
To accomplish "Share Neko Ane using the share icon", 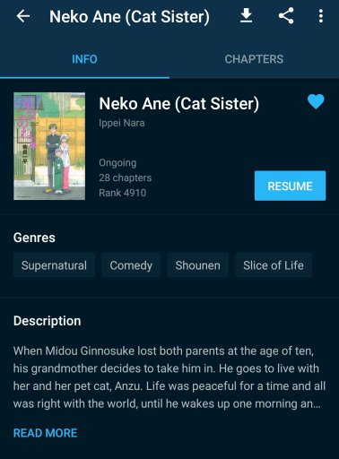I will pos(286,16).
